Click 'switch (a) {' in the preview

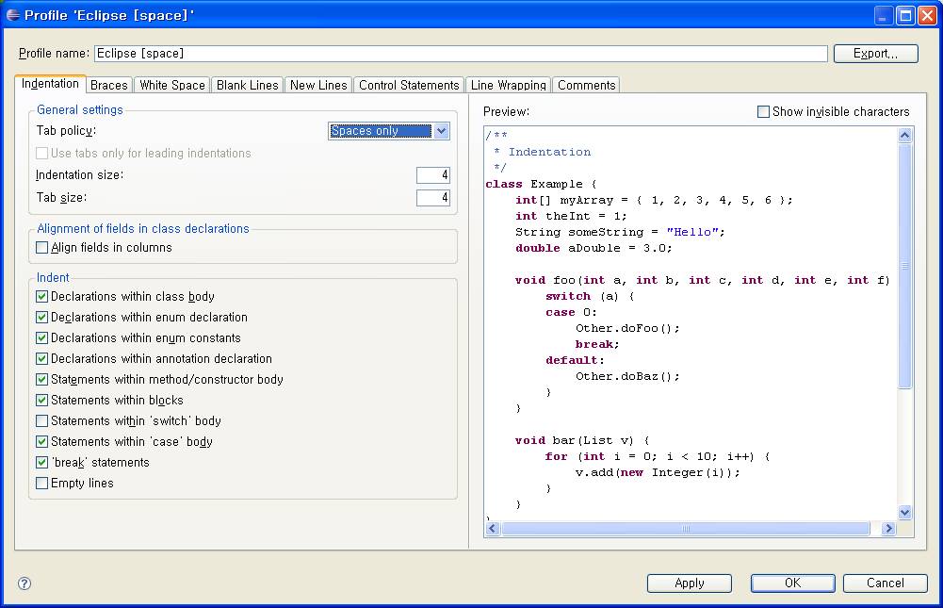tap(590, 296)
